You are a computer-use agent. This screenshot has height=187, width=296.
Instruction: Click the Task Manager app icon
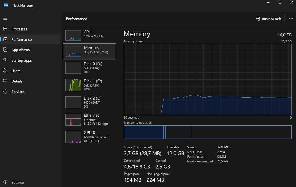(6, 5)
